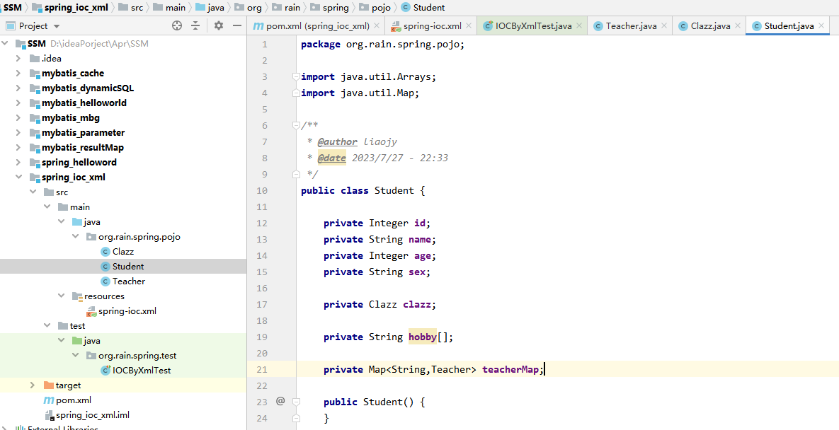Click the Locate/Select Opened File target icon
839x430 pixels.
click(x=176, y=25)
